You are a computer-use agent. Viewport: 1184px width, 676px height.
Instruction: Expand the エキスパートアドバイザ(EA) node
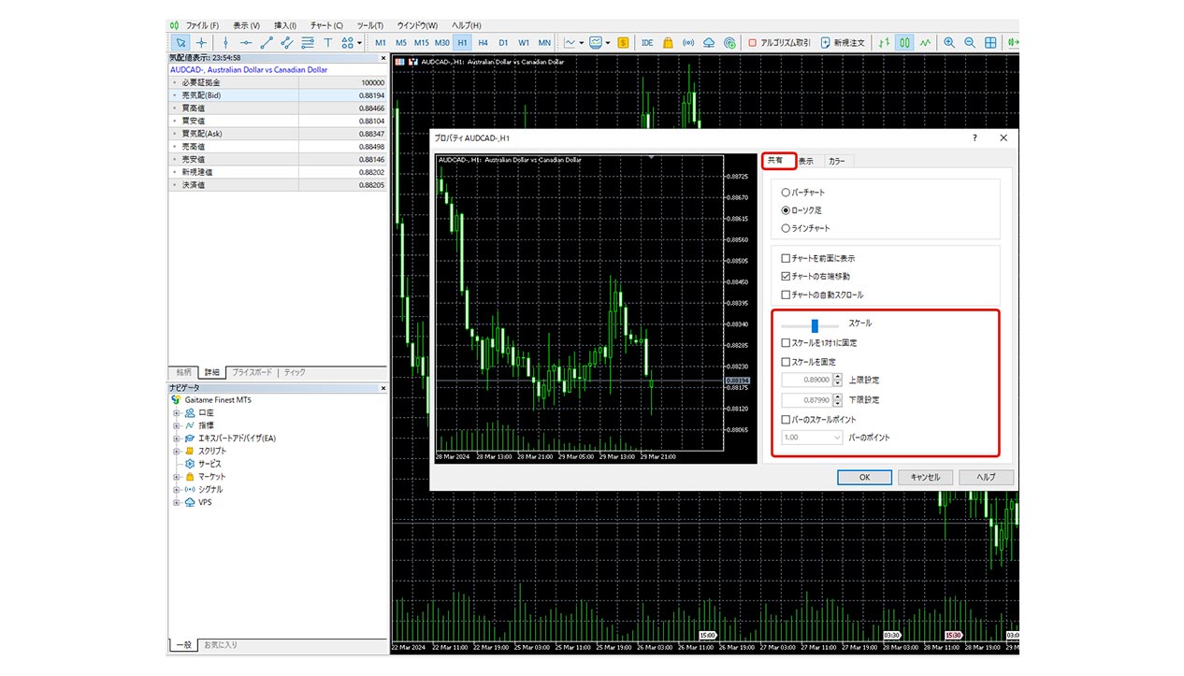click(176, 439)
